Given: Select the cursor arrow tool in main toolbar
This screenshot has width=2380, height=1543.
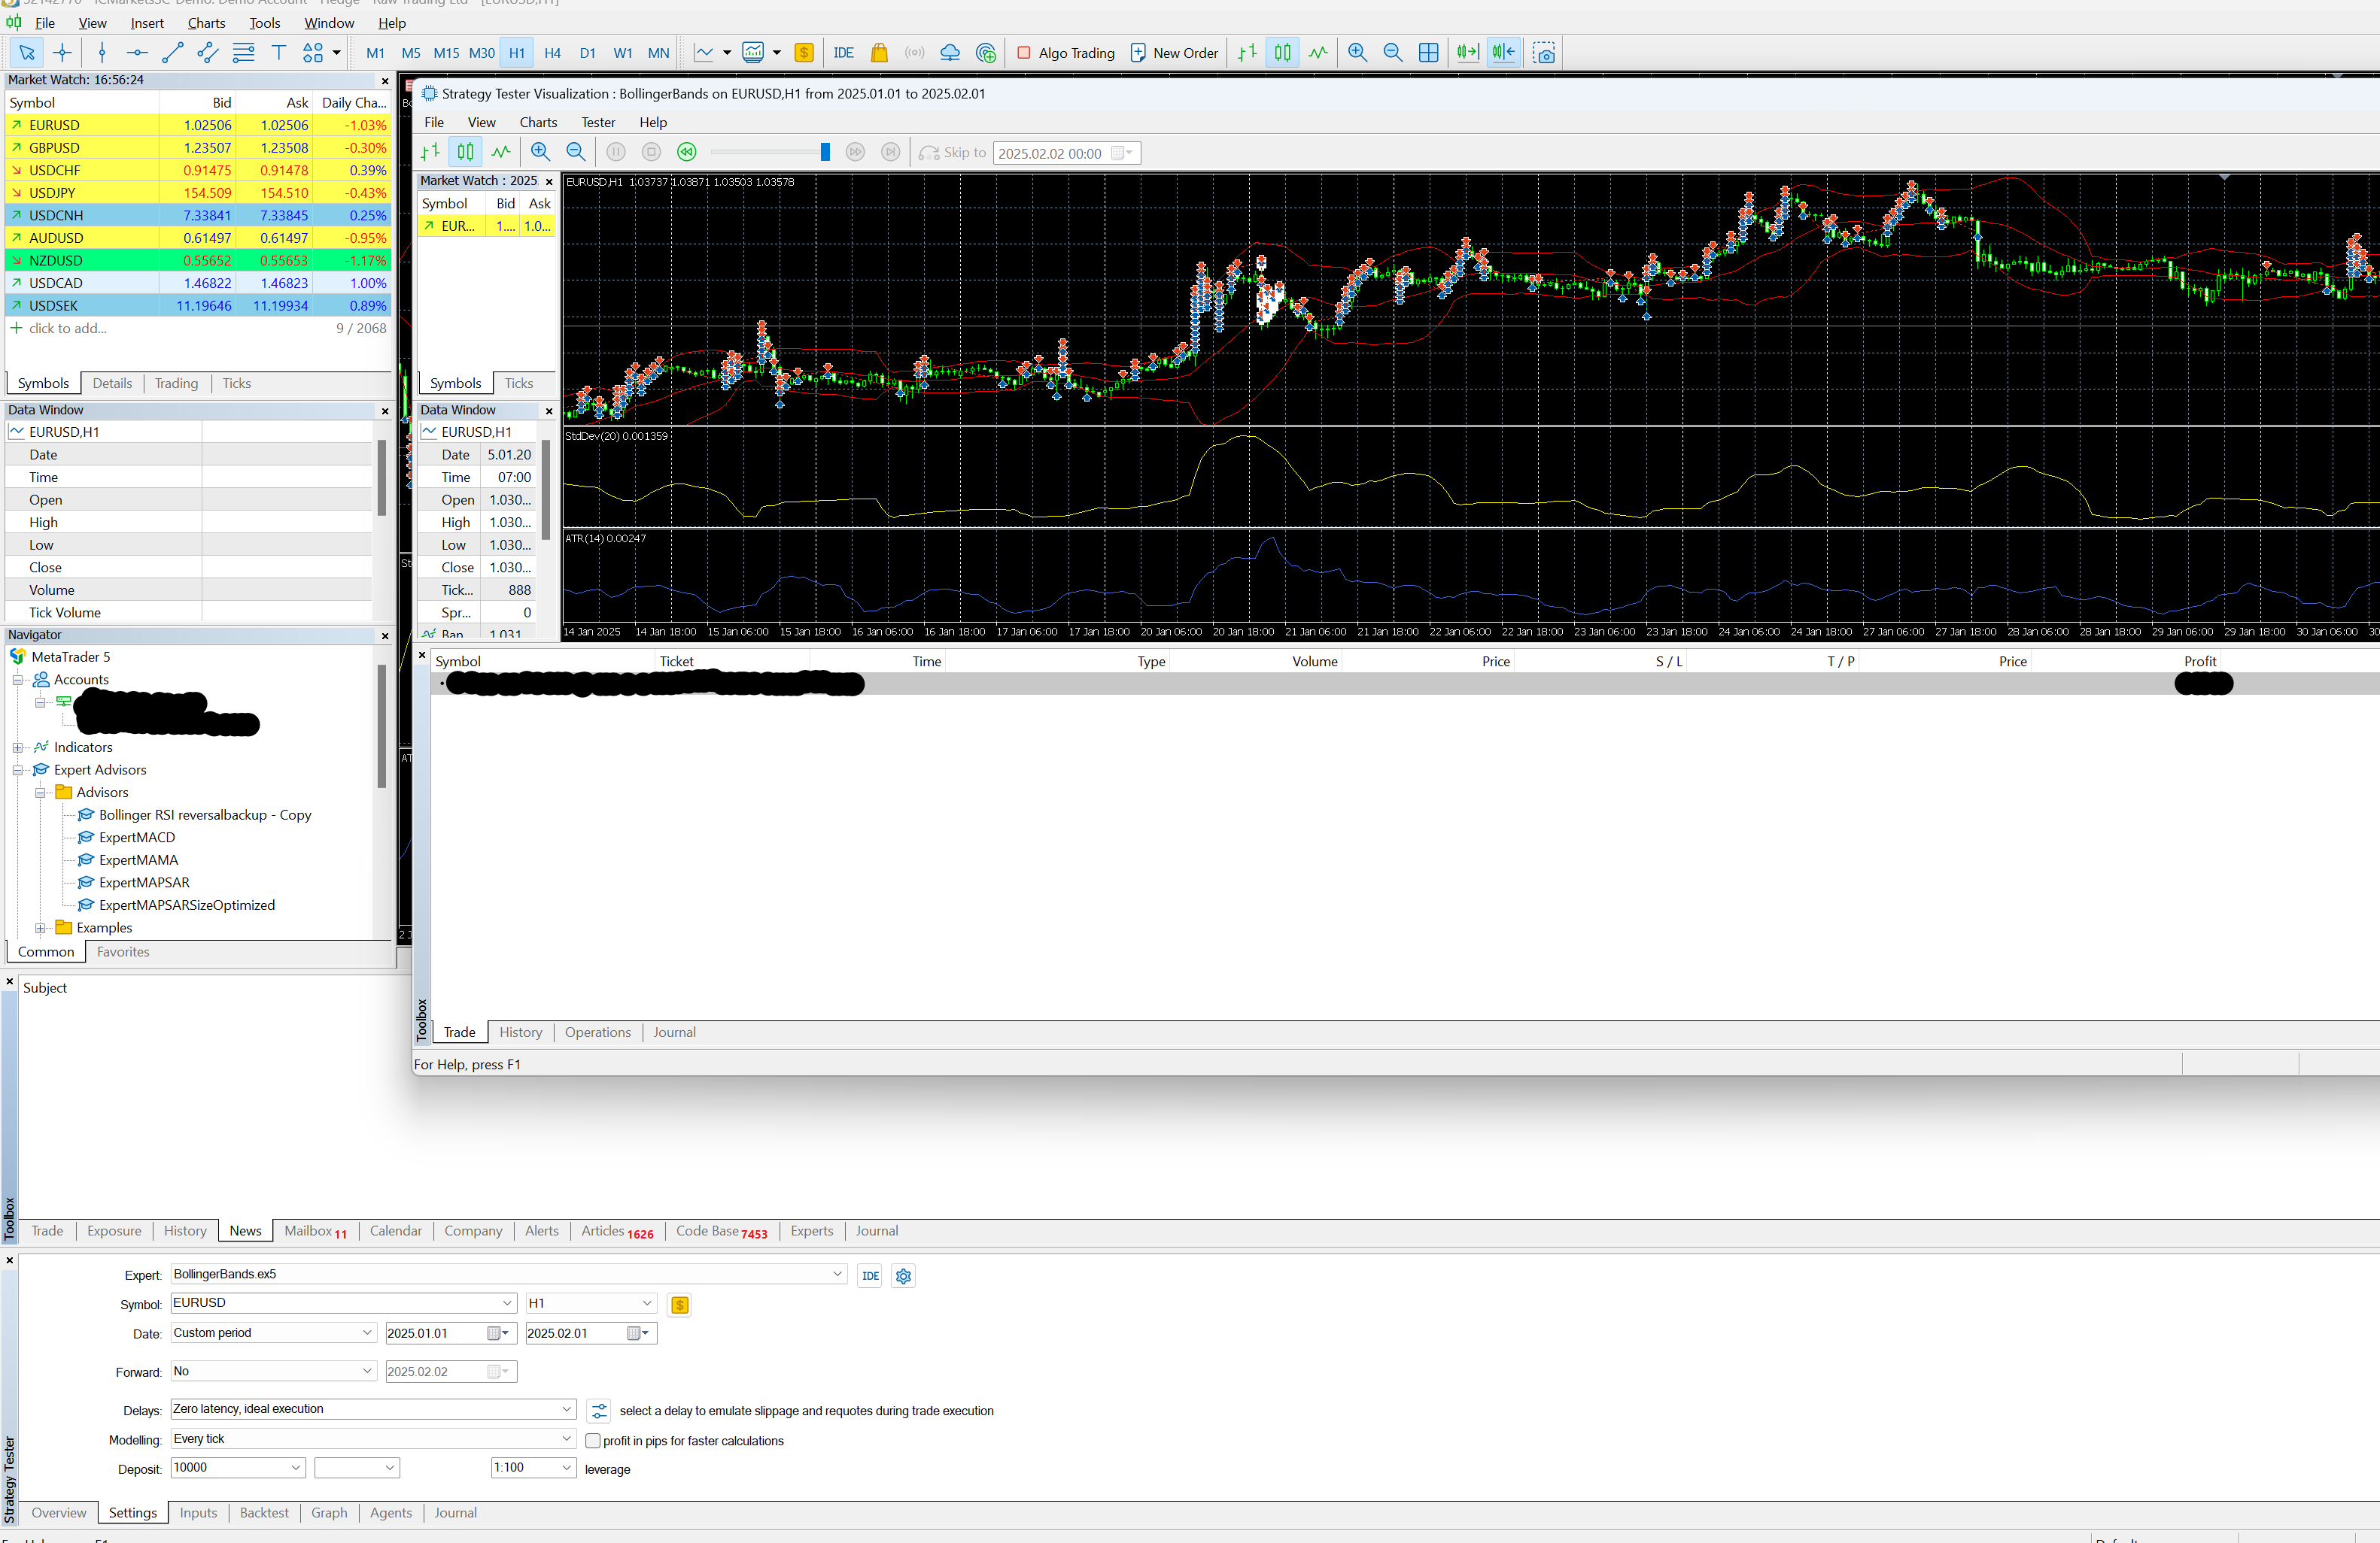Looking at the screenshot, I should pos(27,53).
